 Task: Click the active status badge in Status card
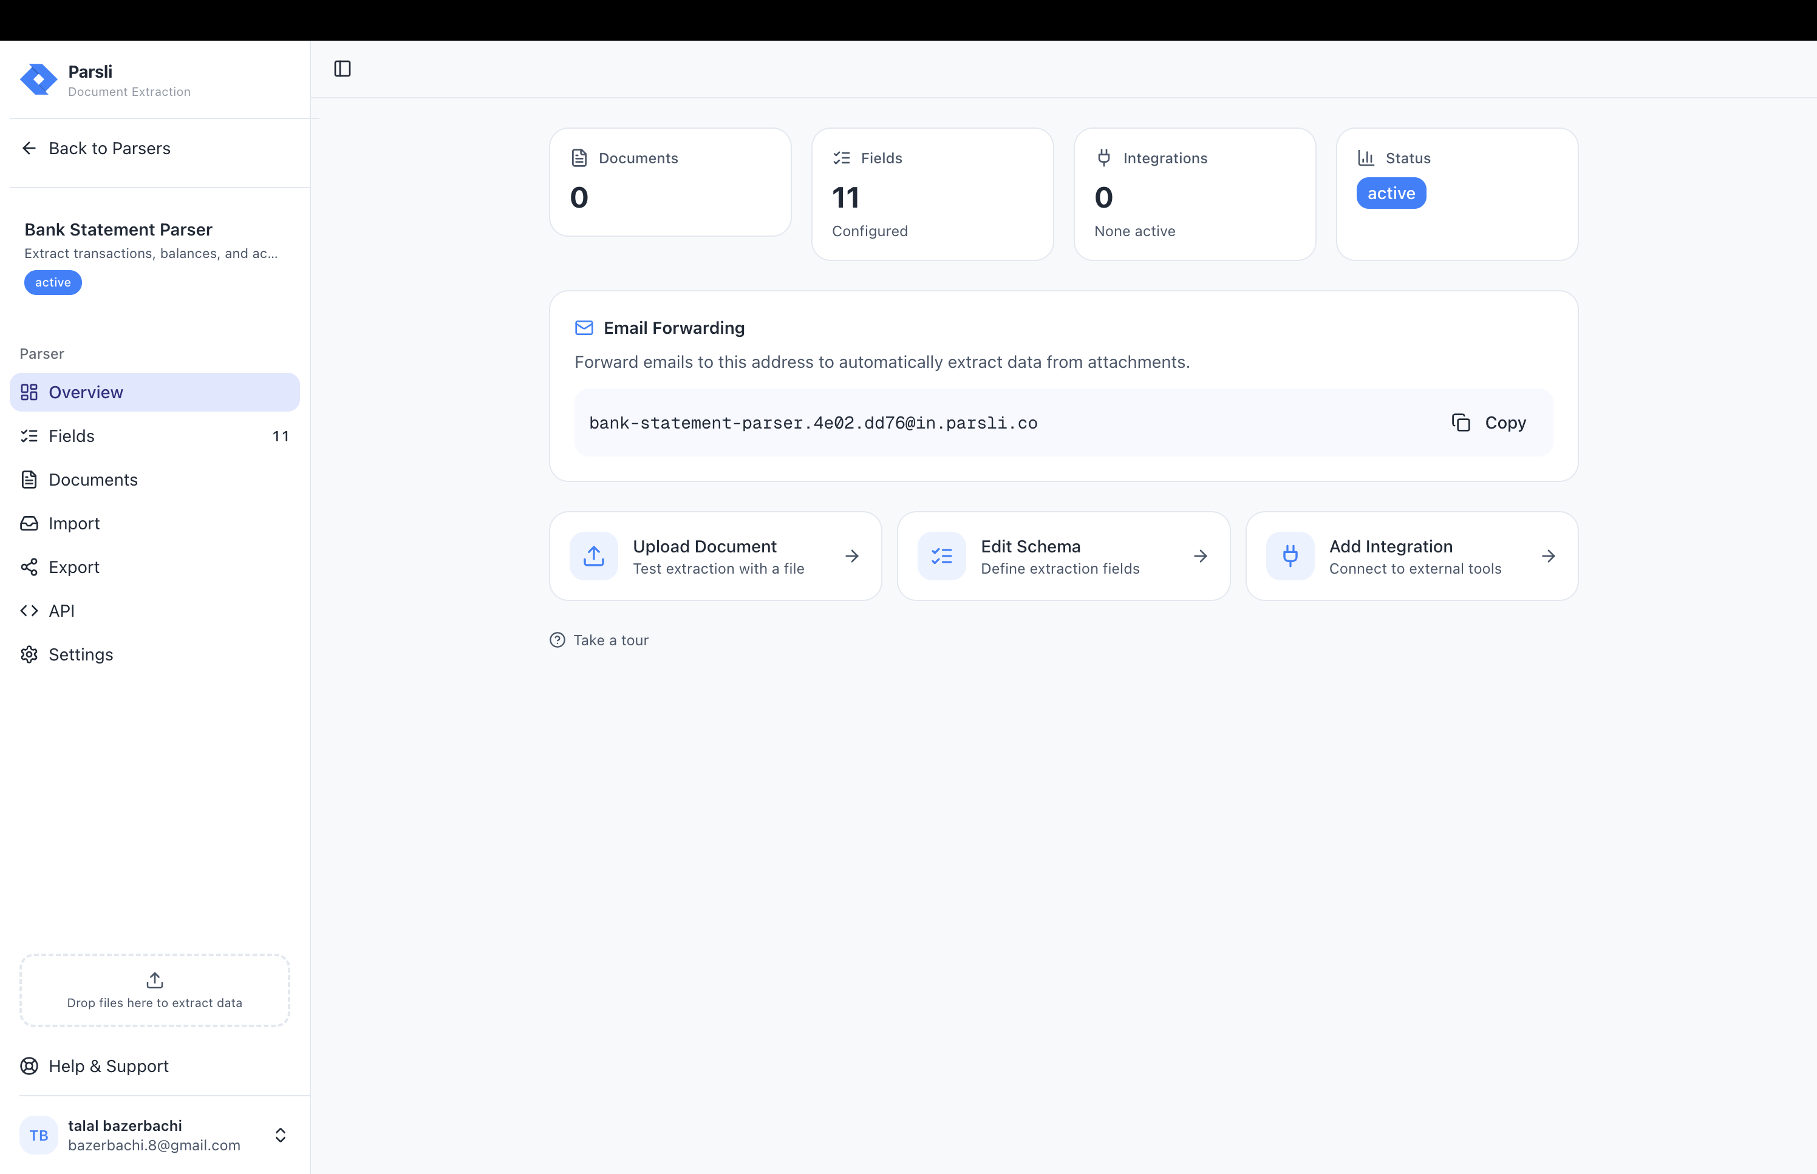(x=1390, y=193)
